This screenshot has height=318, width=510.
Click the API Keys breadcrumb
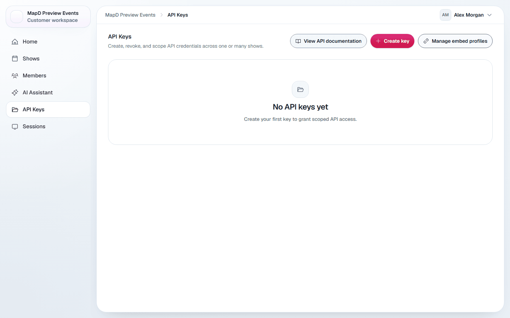pyautogui.click(x=178, y=15)
